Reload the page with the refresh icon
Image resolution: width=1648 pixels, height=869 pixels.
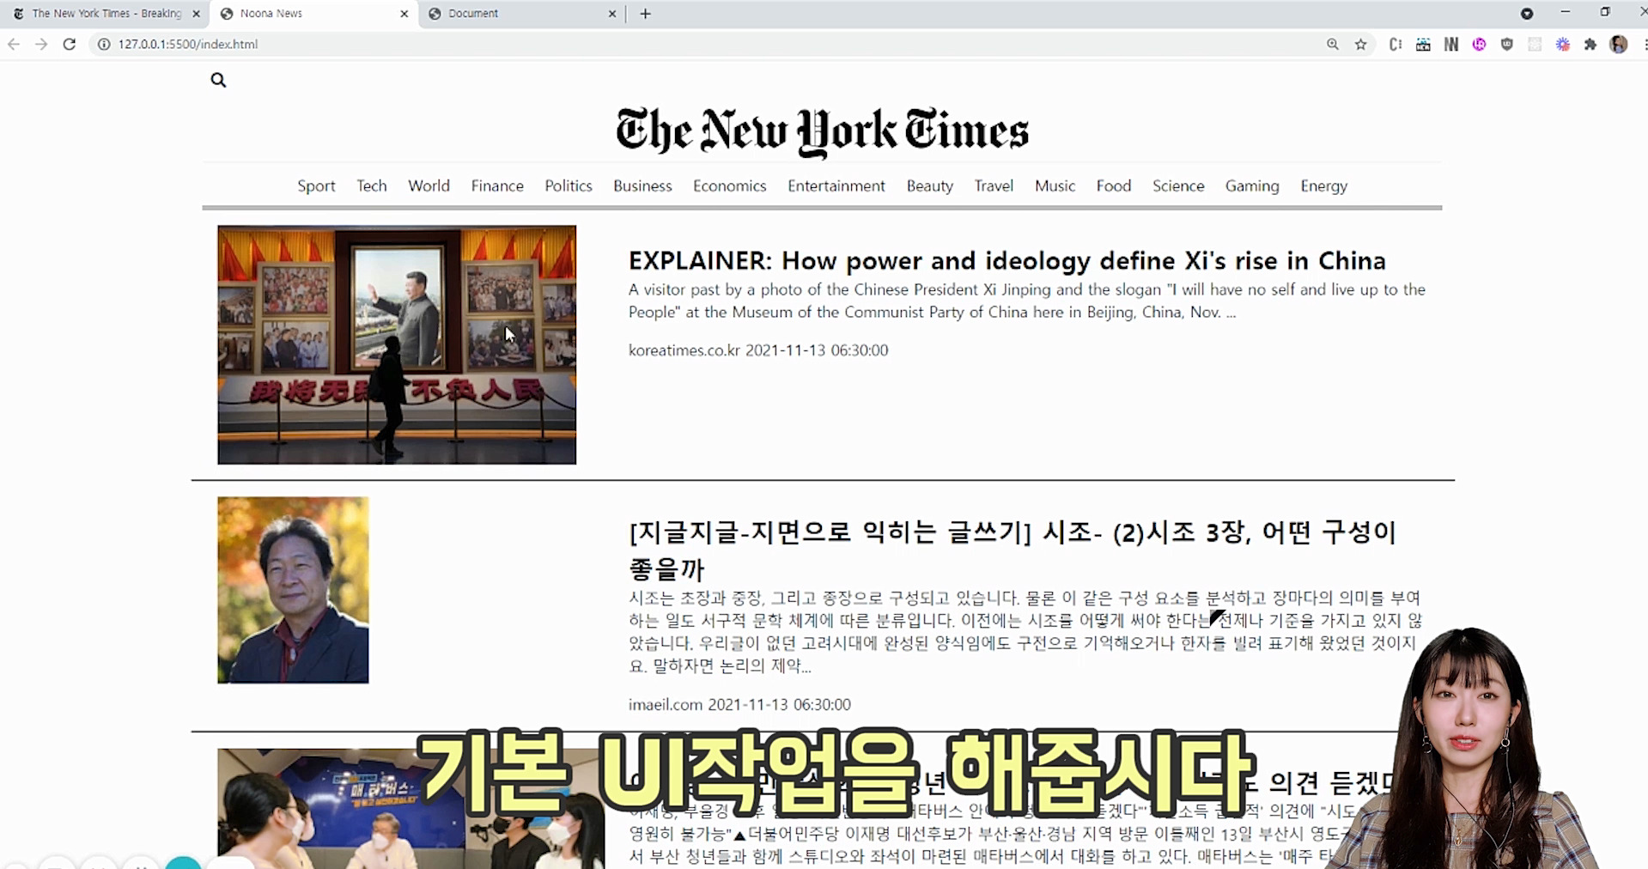pos(70,44)
